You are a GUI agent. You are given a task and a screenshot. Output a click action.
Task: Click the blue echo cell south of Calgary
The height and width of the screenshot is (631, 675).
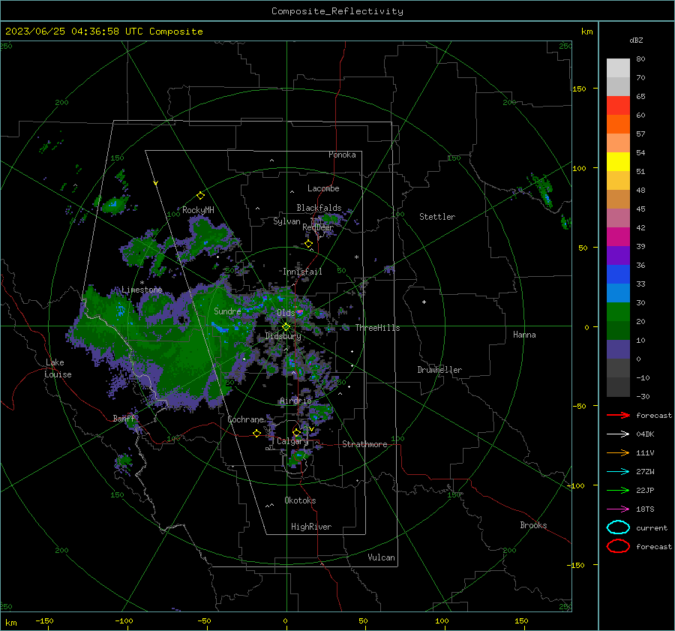[x=299, y=454]
